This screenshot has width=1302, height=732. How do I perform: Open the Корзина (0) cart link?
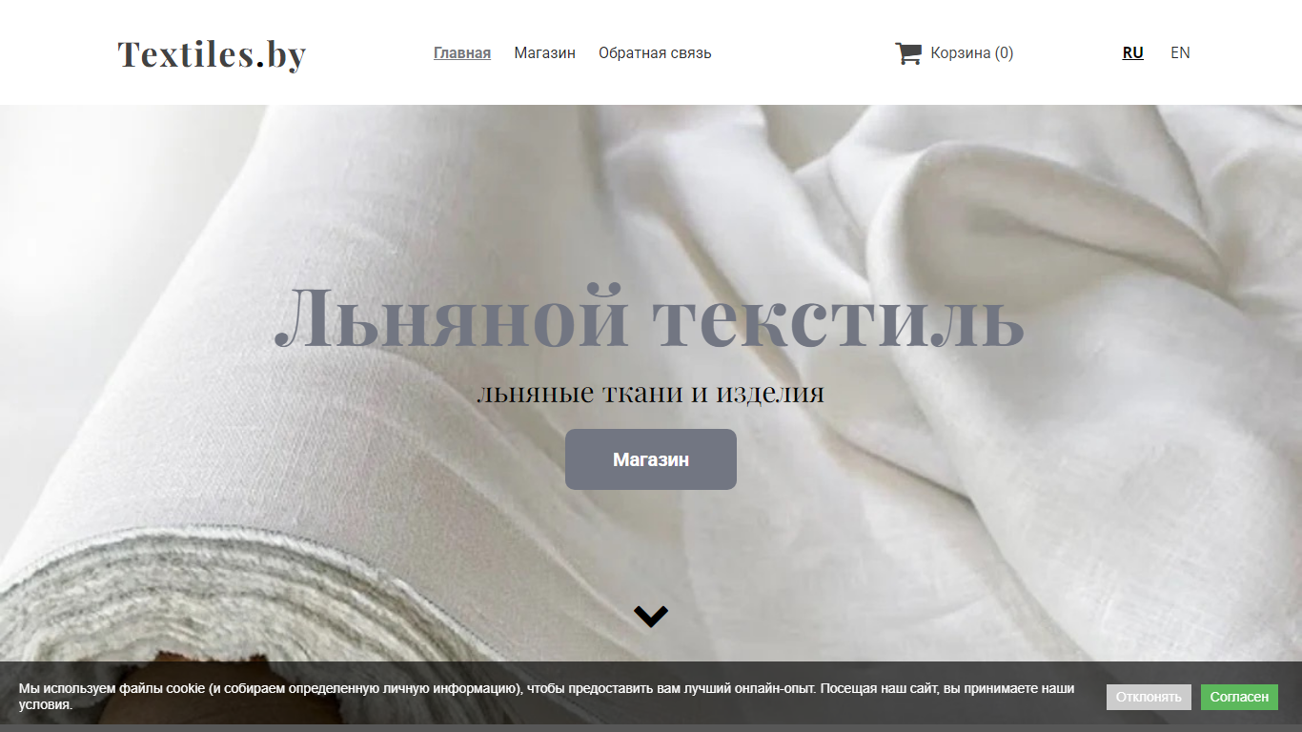click(x=971, y=53)
